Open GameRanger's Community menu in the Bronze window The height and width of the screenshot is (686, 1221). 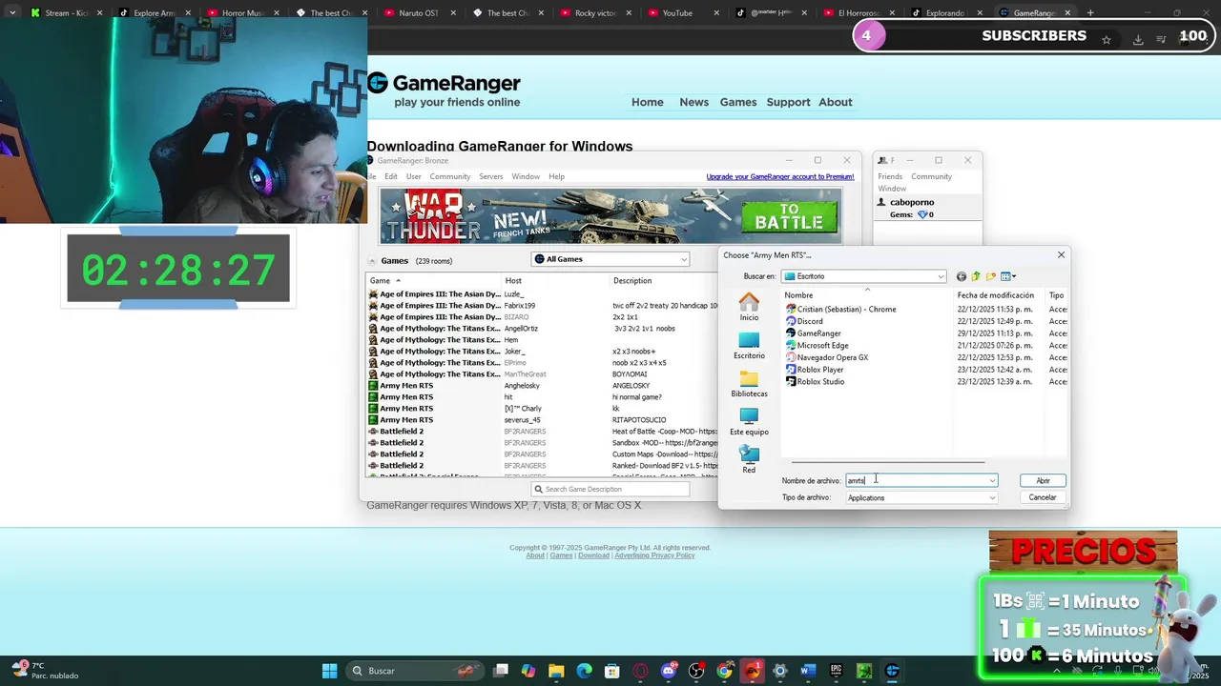point(449,176)
